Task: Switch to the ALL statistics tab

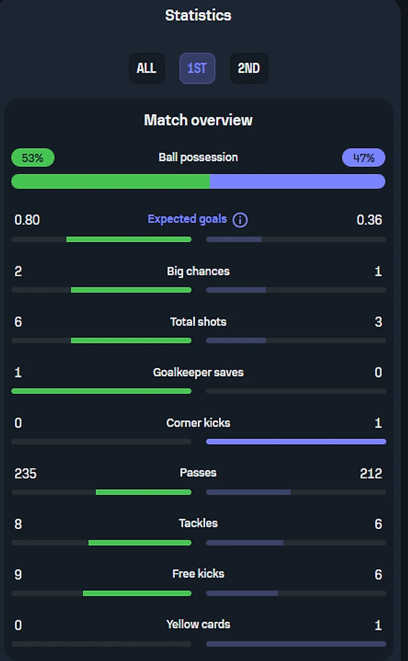Action: coord(146,68)
